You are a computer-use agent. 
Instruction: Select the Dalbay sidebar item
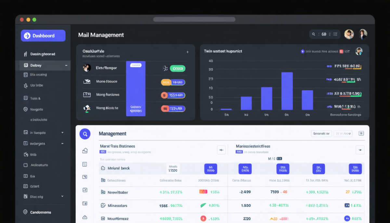(44, 65)
